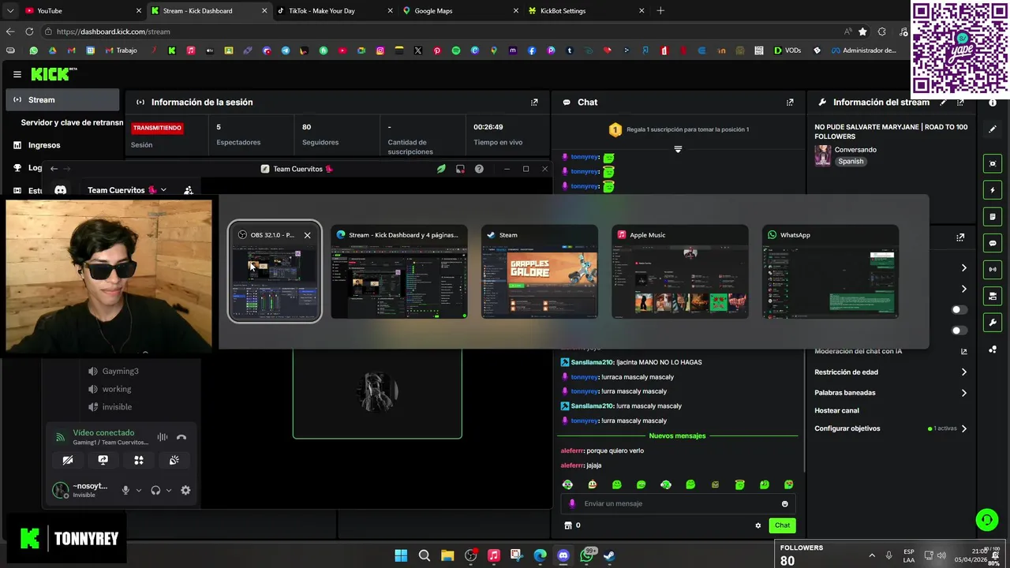Open Discord user settings gear
This screenshot has width=1010, height=568.
185,491
